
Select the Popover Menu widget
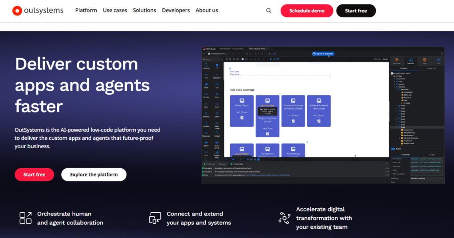tap(217, 154)
